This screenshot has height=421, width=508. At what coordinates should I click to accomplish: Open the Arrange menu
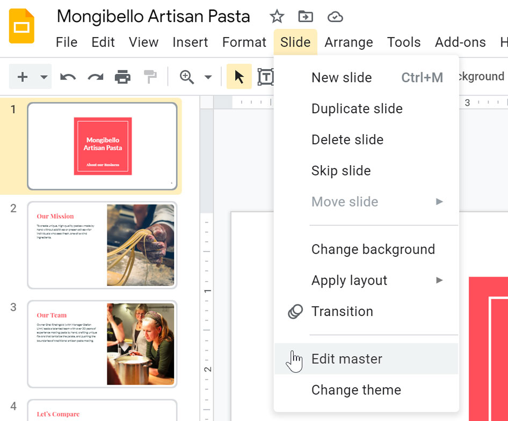349,42
